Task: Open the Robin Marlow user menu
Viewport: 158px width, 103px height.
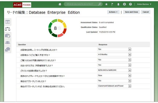Action: [144, 4]
